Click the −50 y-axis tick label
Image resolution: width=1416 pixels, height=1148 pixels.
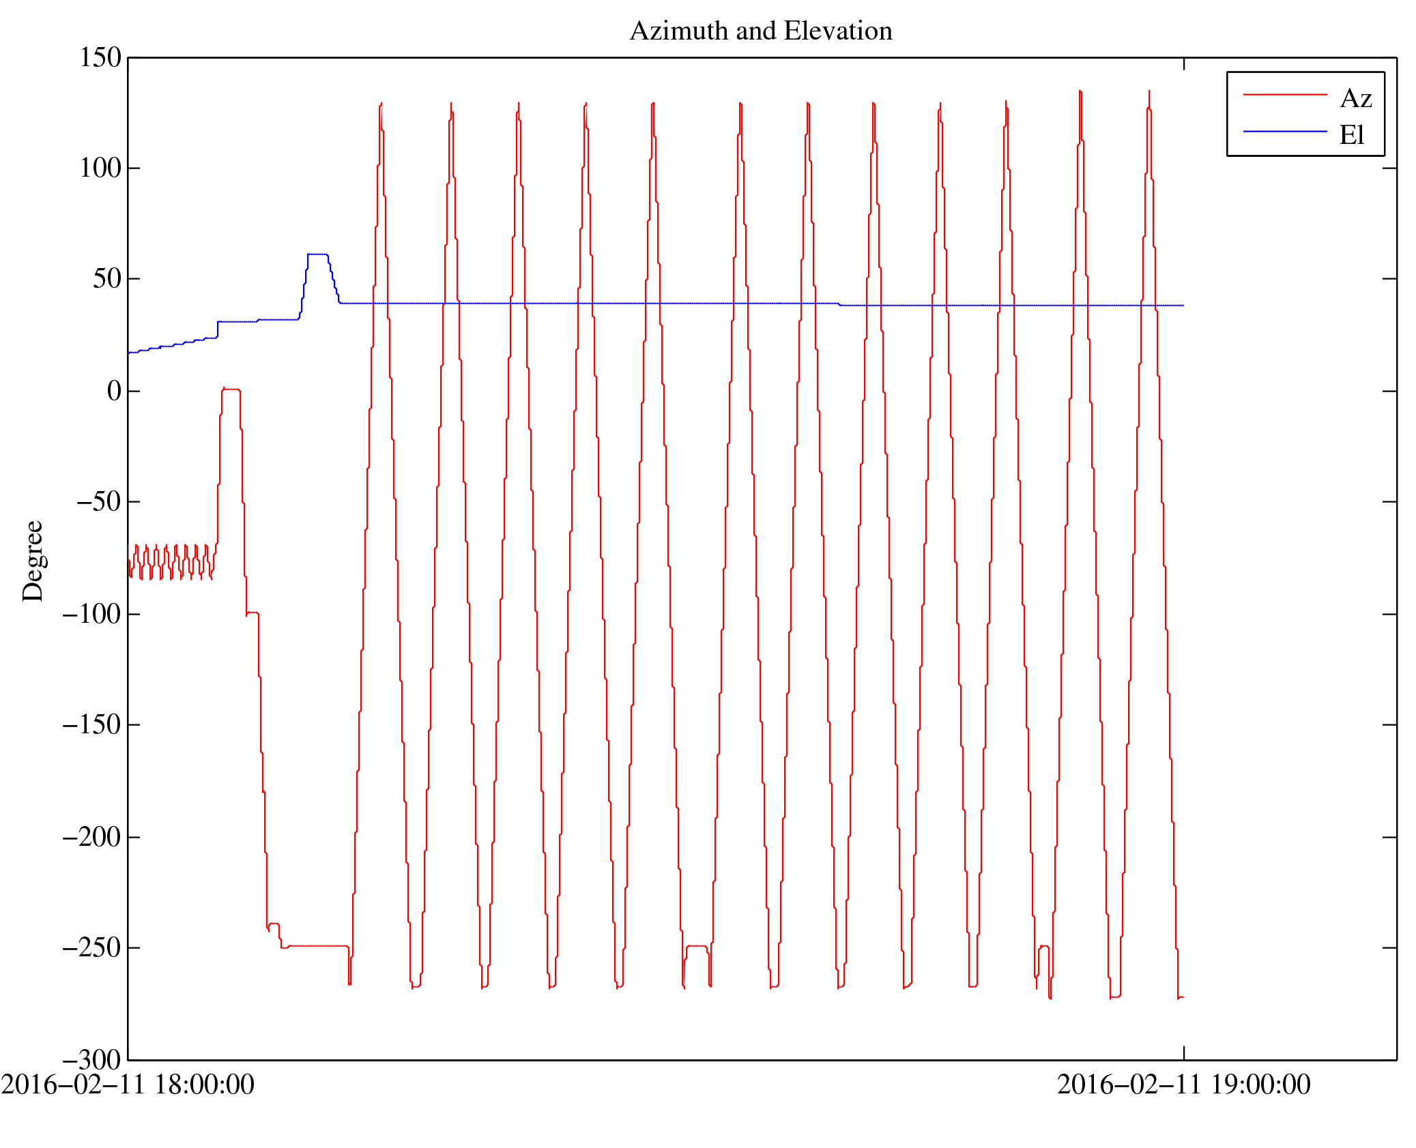pyautogui.click(x=98, y=501)
